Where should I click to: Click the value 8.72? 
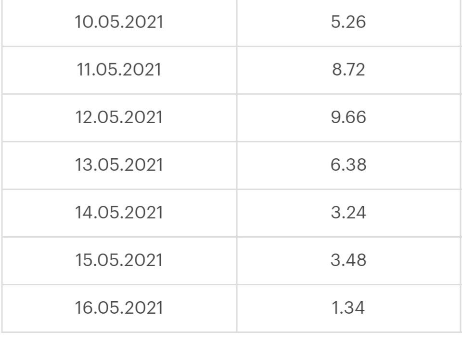click(x=349, y=70)
